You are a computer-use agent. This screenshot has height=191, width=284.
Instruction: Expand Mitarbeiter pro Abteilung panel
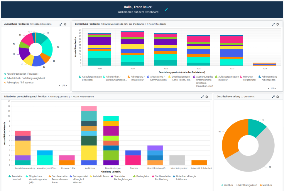pyautogui.click(x=202, y=96)
